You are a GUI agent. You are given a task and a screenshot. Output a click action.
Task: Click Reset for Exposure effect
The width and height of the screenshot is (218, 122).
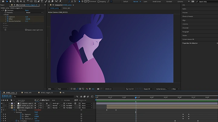[x=27, y=10]
